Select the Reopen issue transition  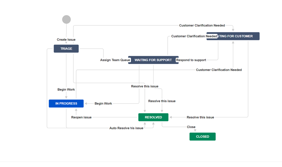(x=81, y=117)
